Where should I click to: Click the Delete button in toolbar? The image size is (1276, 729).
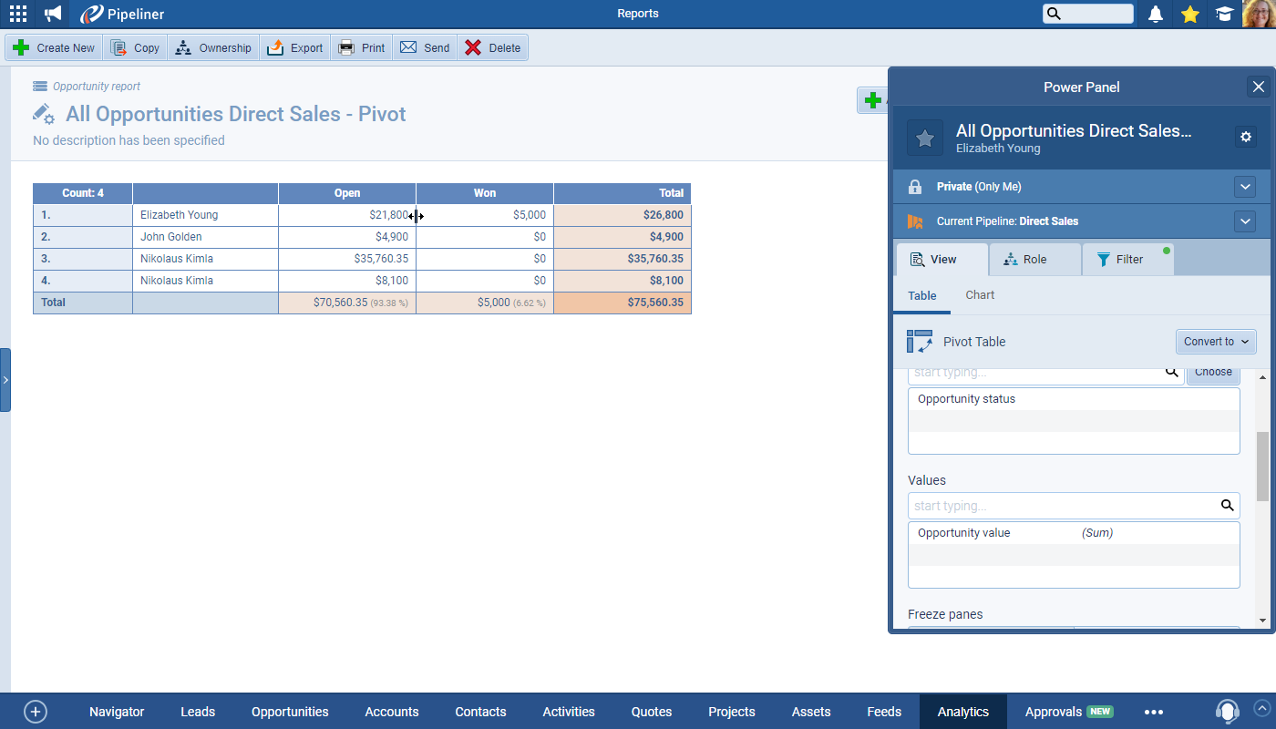click(x=492, y=48)
